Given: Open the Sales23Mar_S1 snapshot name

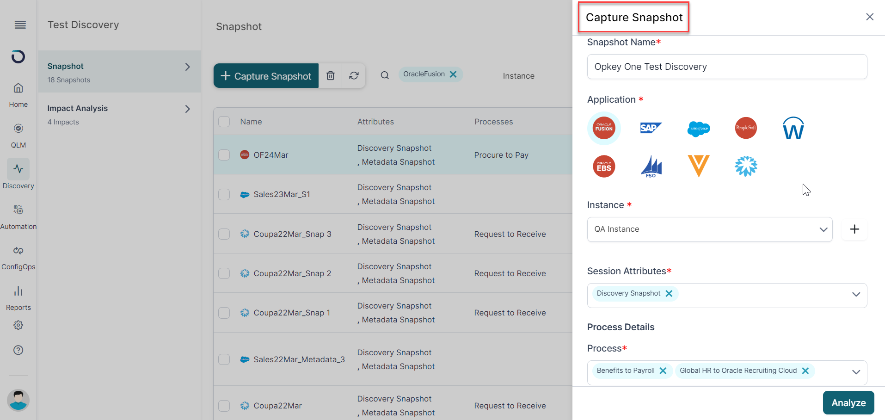Looking at the screenshot, I should [282, 194].
